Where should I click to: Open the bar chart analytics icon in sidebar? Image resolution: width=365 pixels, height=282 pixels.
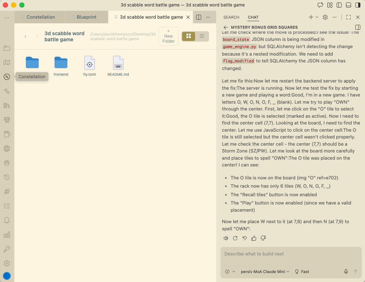tap(7, 234)
